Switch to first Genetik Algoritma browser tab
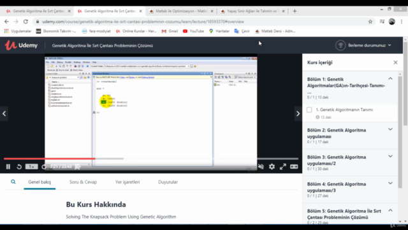 (x=38, y=11)
